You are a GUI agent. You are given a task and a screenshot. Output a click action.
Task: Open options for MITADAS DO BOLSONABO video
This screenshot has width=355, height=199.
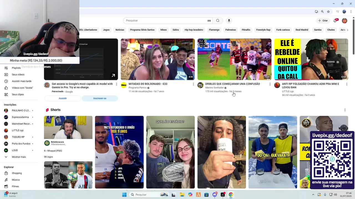[x=193, y=84]
